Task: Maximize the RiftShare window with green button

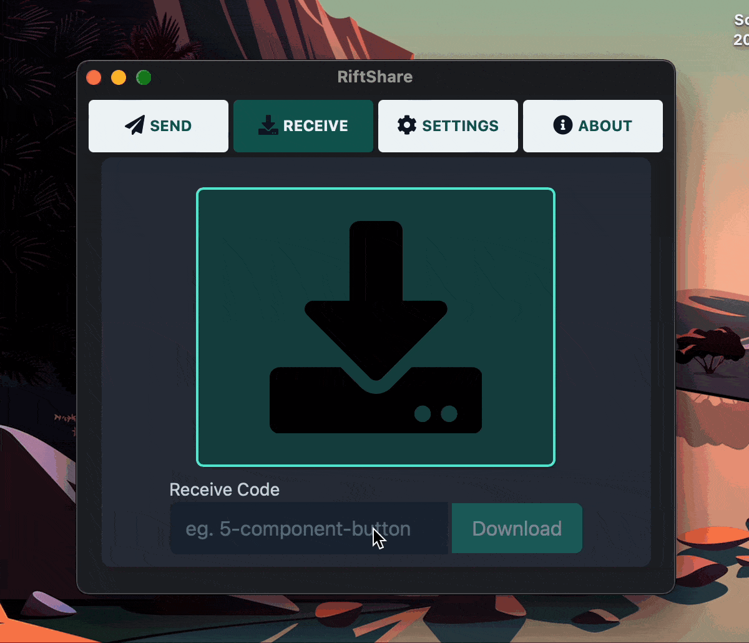Action: point(144,77)
